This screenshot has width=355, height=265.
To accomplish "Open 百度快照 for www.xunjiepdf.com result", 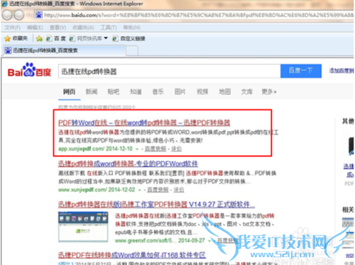I will tap(158, 190).
